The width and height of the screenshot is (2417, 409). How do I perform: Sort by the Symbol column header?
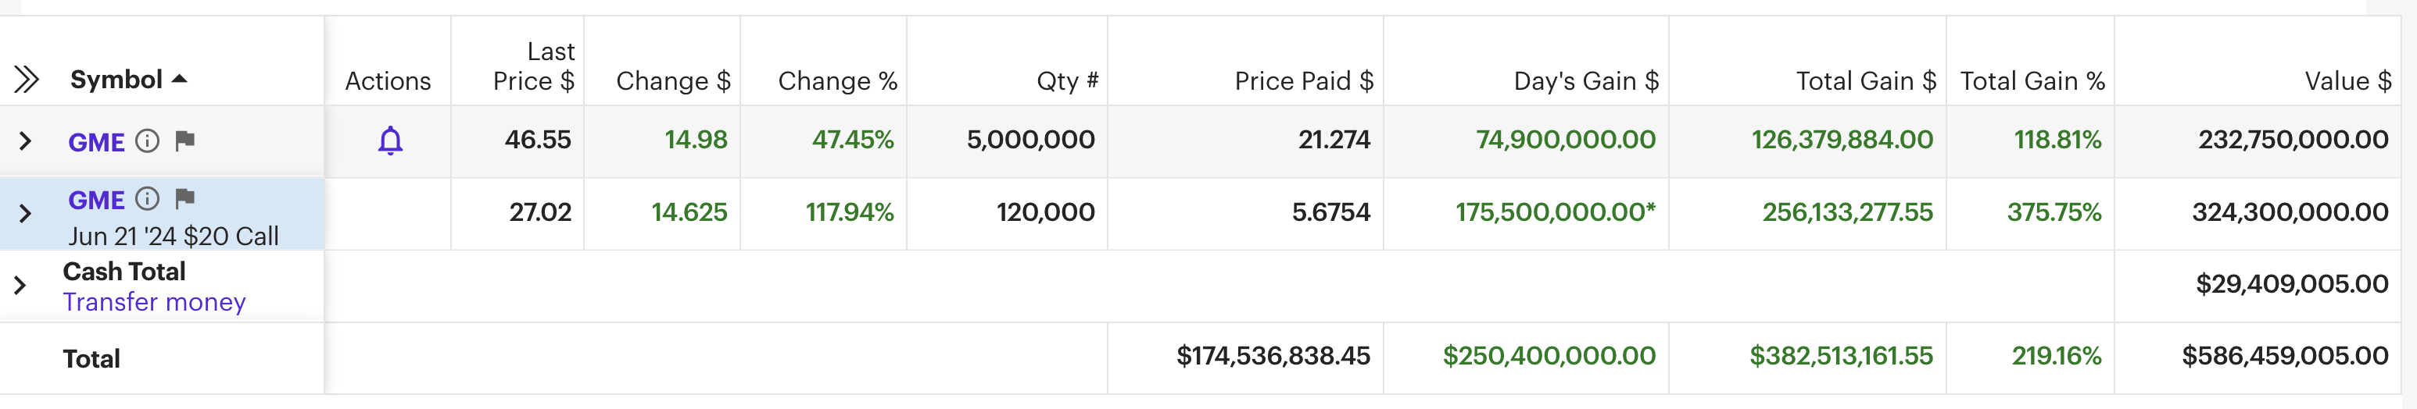click(116, 80)
